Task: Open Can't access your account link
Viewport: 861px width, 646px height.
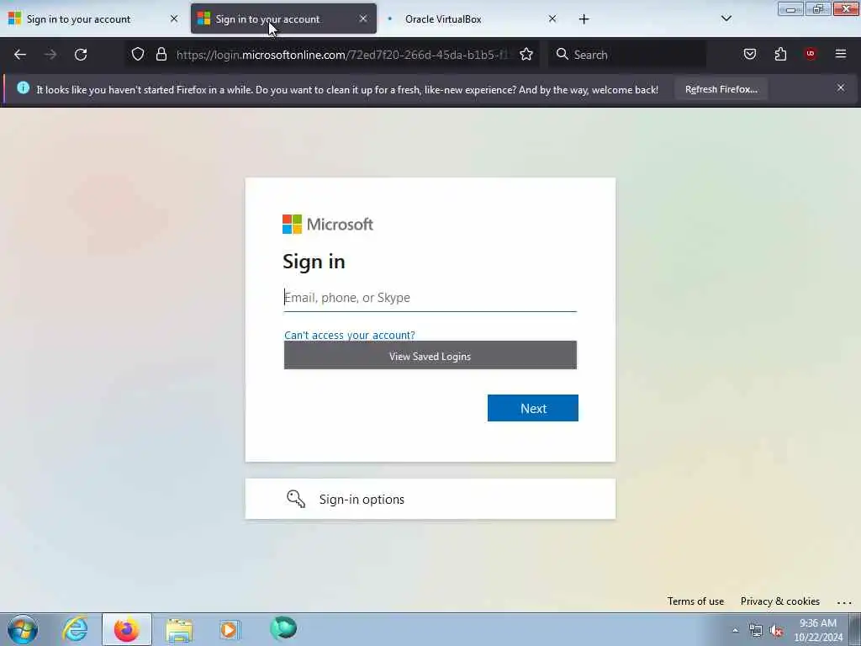Action: pos(349,335)
